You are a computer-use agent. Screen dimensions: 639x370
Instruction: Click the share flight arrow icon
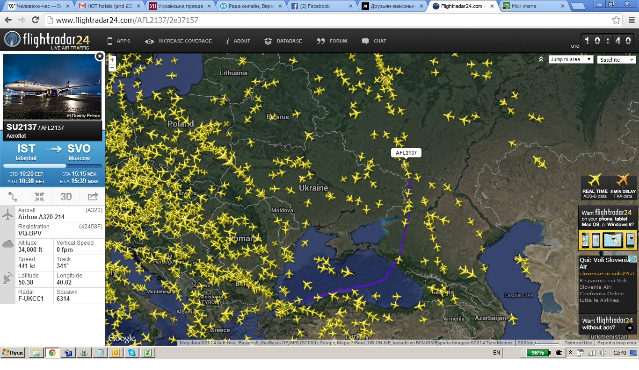(x=93, y=197)
